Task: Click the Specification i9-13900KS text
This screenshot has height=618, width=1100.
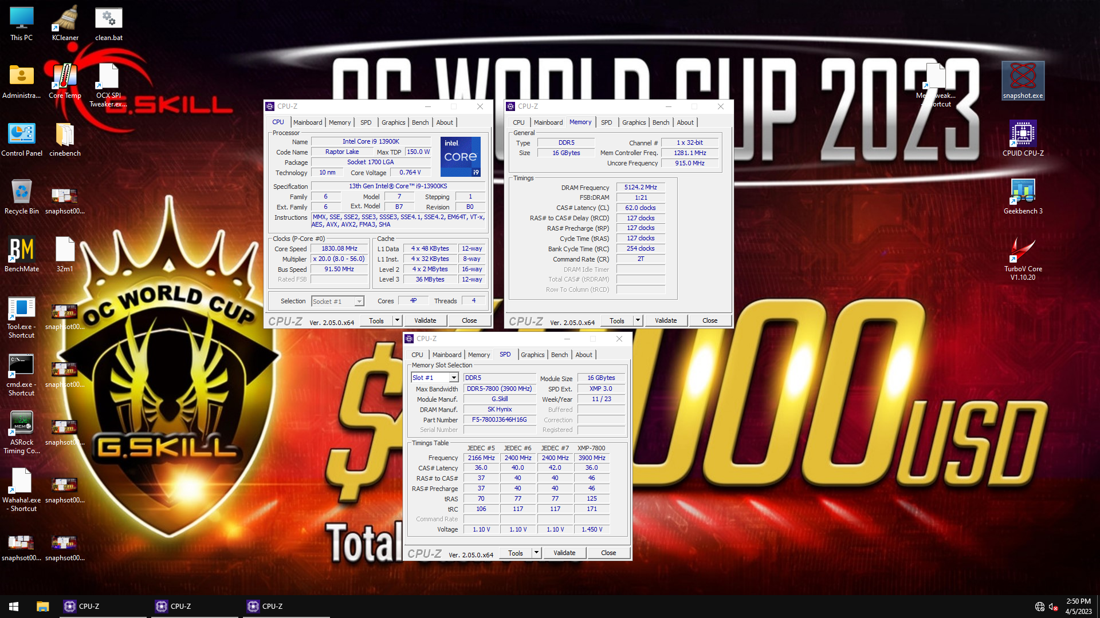Action: [x=398, y=186]
